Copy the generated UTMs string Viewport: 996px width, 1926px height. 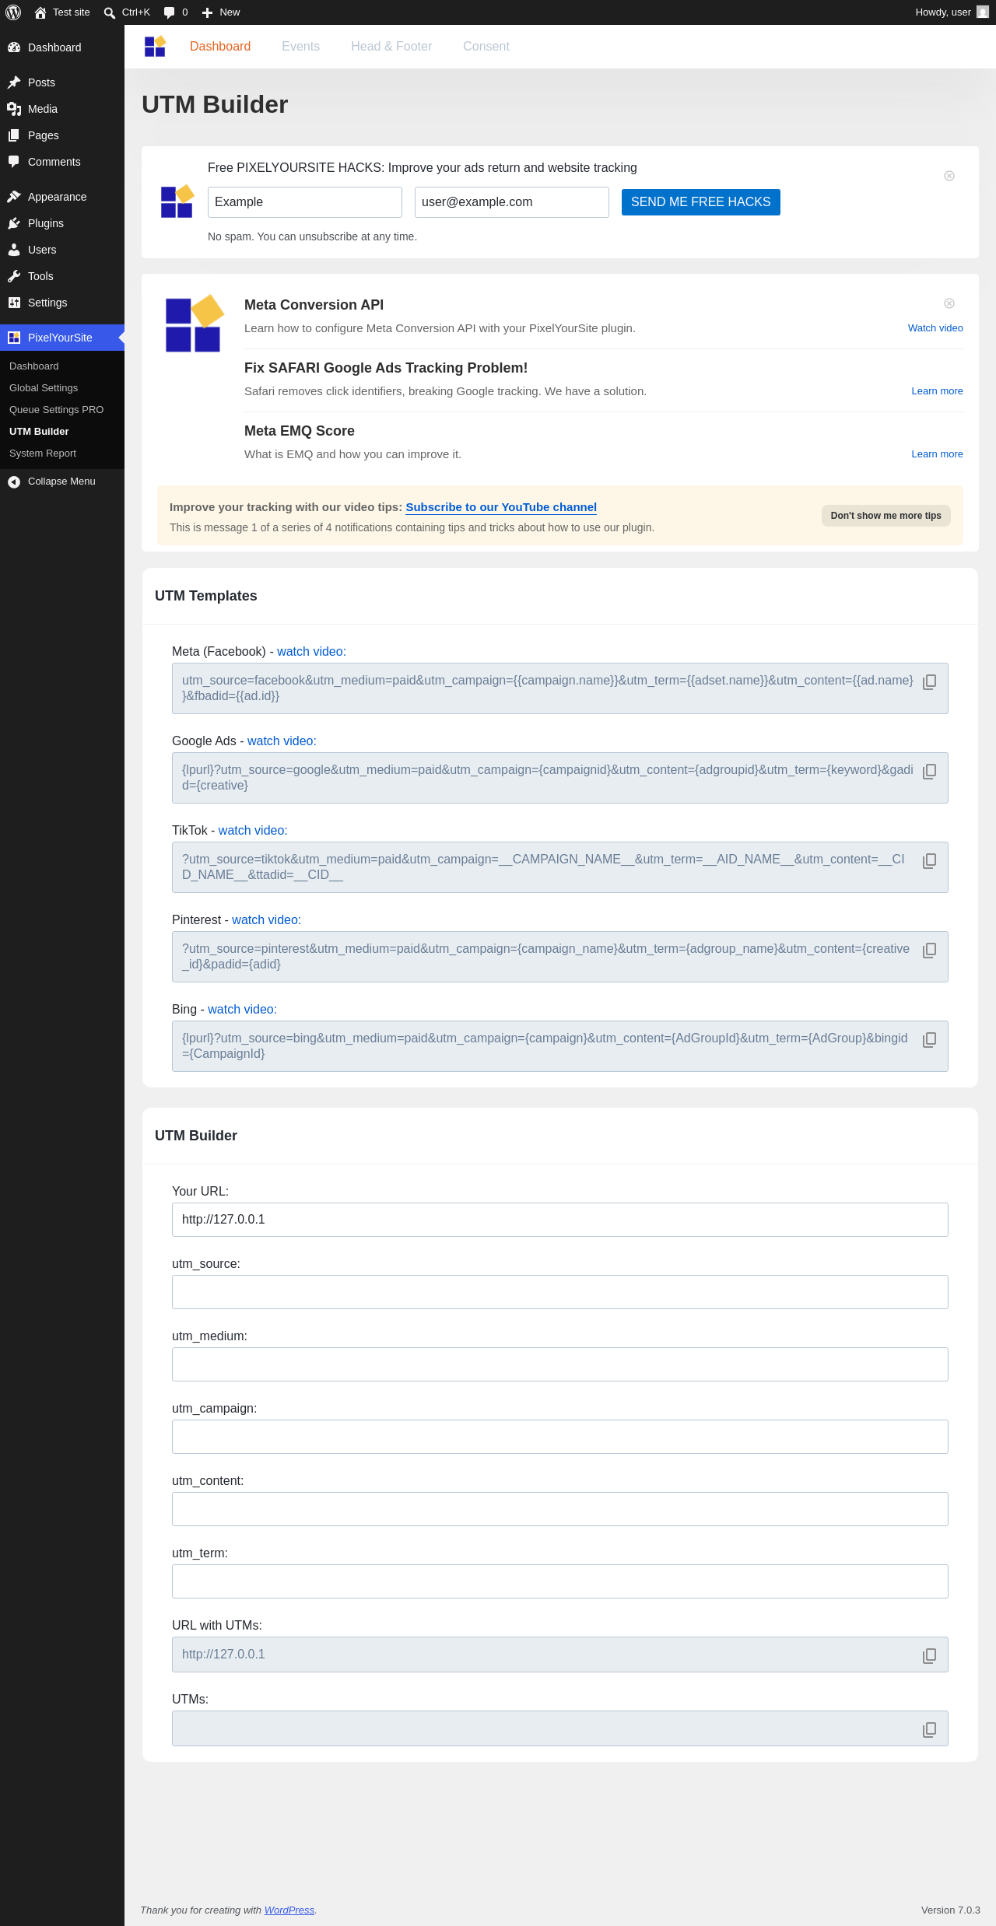[x=929, y=1730]
